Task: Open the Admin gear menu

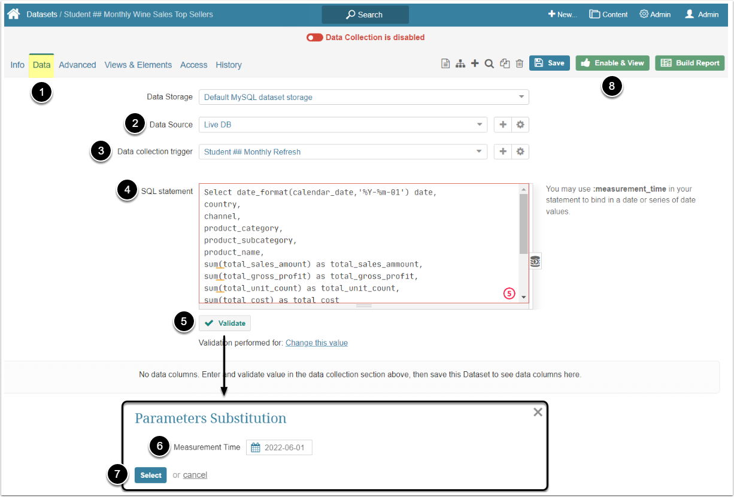Action: pyautogui.click(x=655, y=14)
